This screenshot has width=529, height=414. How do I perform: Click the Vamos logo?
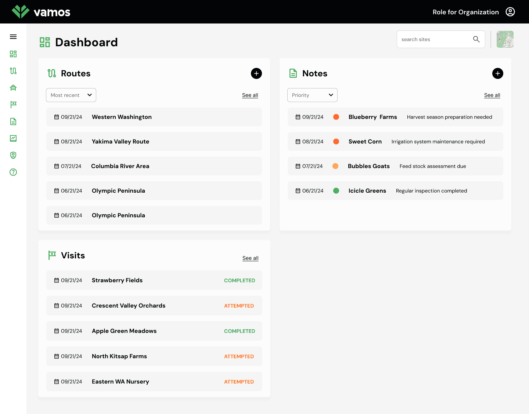click(41, 12)
